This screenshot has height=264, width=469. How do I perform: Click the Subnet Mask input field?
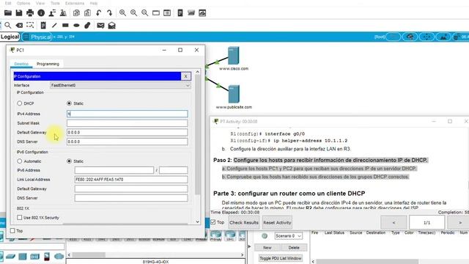(x=128, y=123)
